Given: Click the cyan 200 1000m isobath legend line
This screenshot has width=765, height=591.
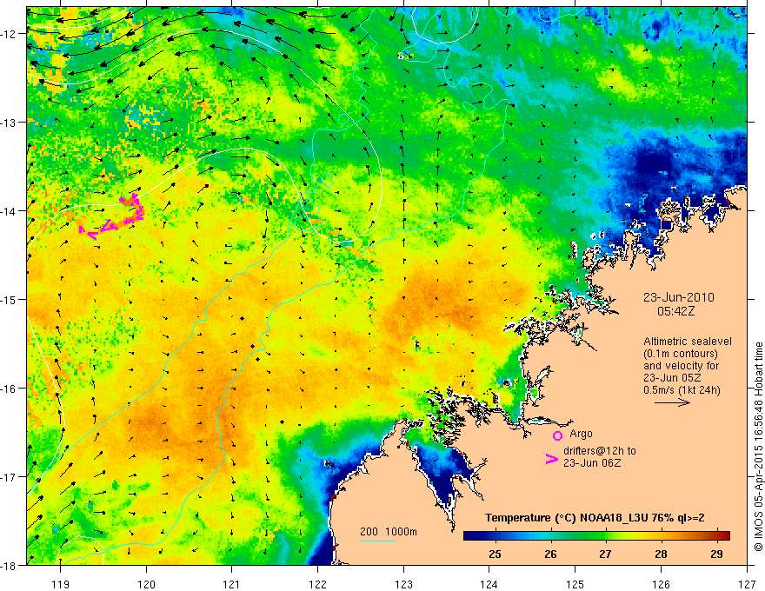Looking at the screenshot, I should click(377, 541).
